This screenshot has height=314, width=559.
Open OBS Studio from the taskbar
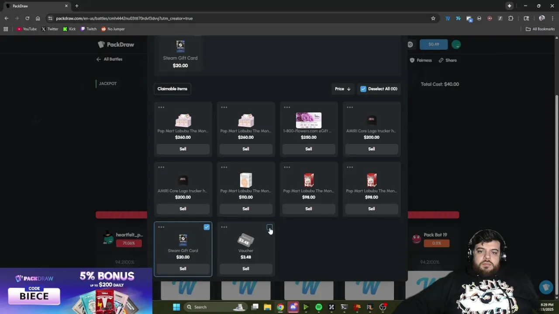383,307
